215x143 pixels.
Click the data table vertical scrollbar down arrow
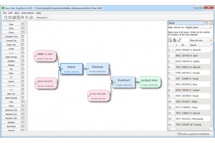click(211, 126)
